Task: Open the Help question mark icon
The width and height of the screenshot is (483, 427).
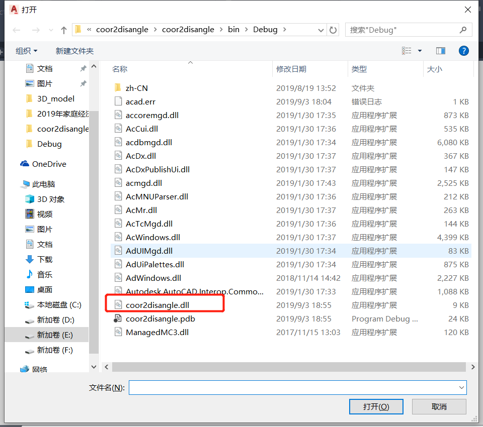Action: [x=463, y=50]
